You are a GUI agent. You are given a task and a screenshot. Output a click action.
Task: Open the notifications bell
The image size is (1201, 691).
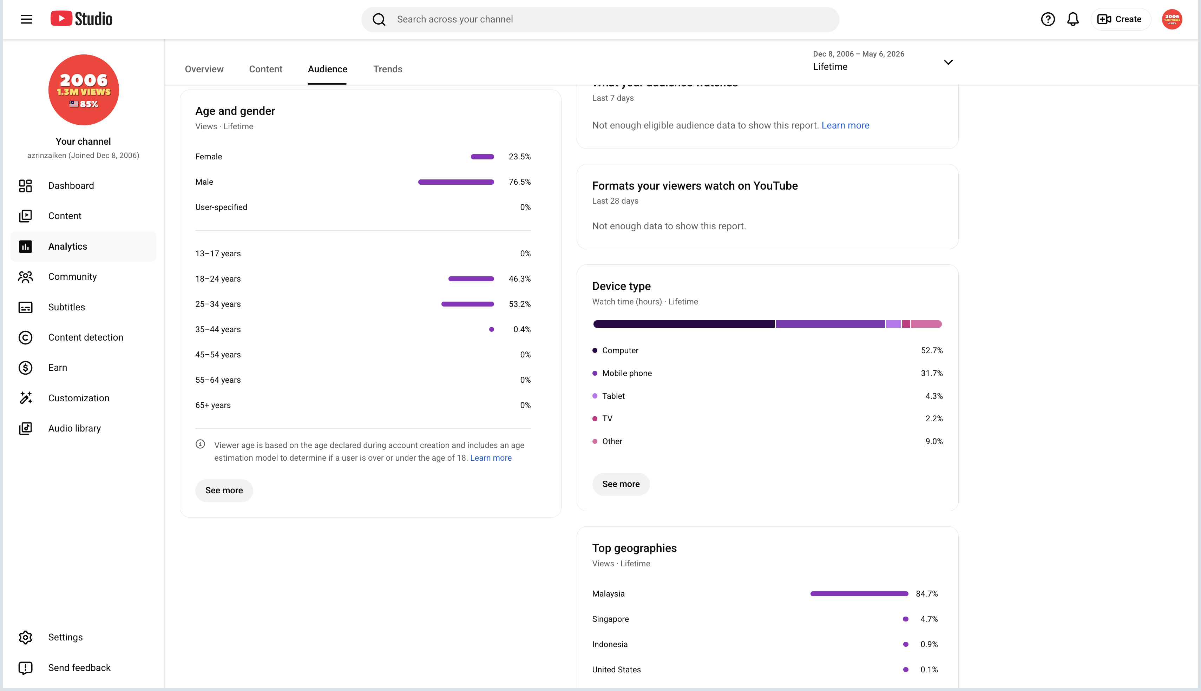point(1073,19)
